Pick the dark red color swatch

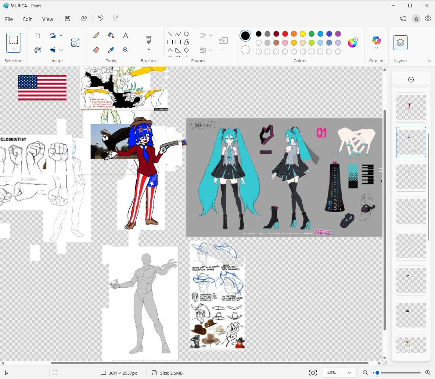[x=276, y=34]
